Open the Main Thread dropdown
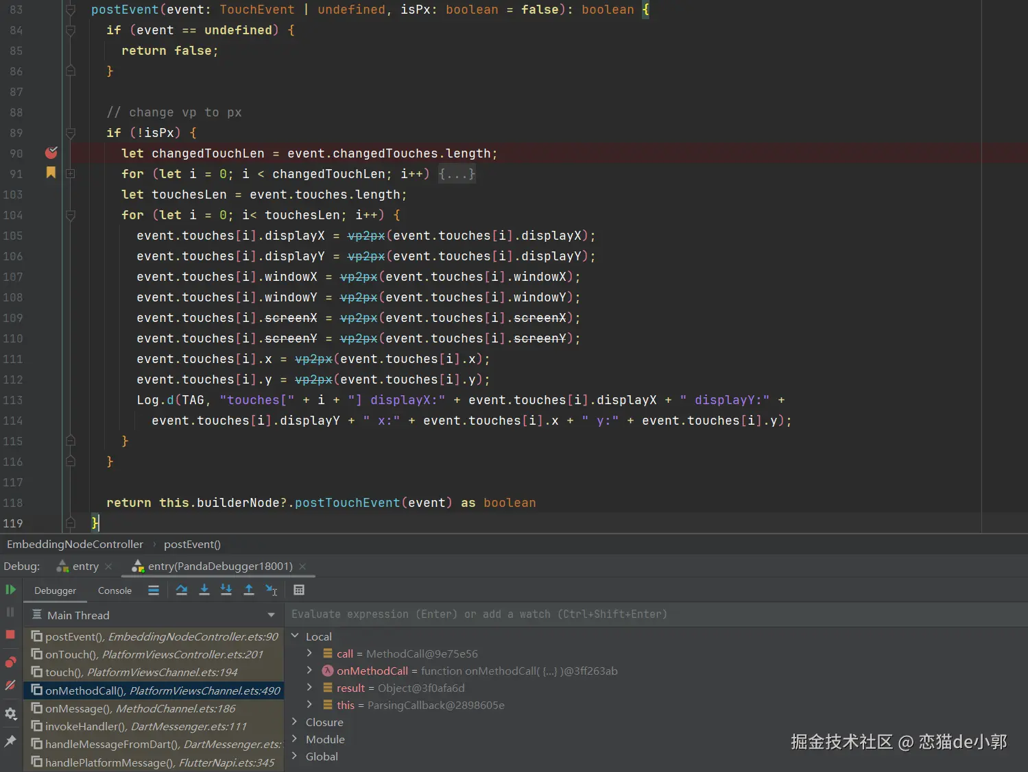 click(272, 615)
